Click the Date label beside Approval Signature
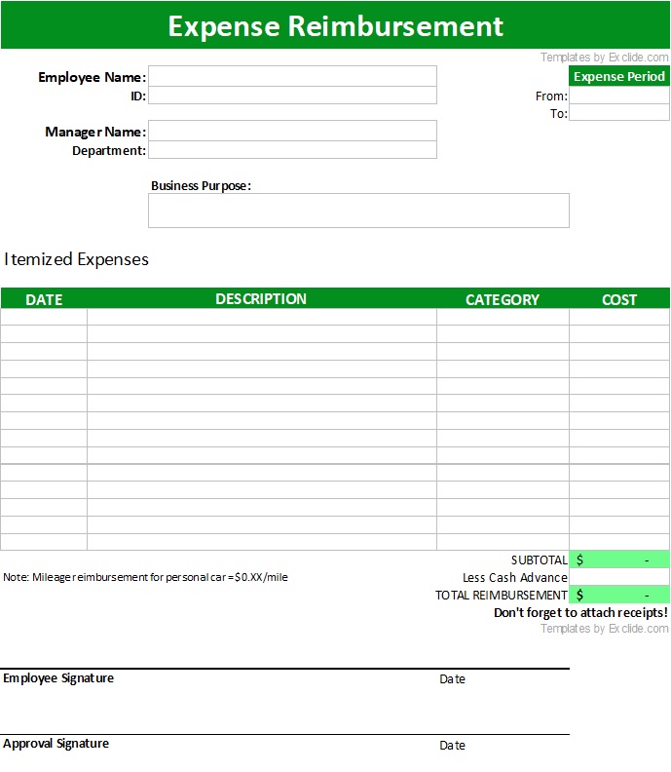Viewport: 671px width, 772px height. point(452,745)
